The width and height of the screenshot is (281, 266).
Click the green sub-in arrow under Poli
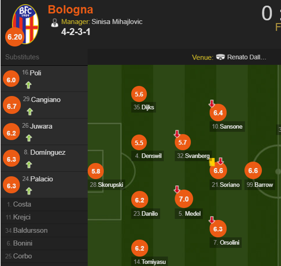[x=28, y=85]
